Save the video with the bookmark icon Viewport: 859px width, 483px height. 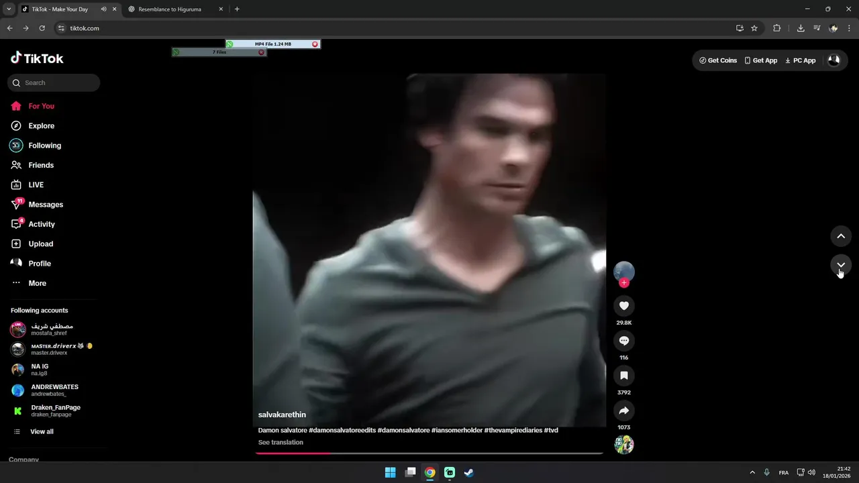(x=624, y=376)
